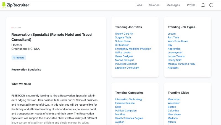Screen dimensions: 221x125
Task: Open New Haven trending city link
Action: coord(174,114)
